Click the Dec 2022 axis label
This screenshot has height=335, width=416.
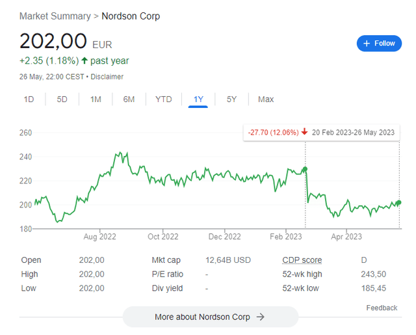coord(224,237)
